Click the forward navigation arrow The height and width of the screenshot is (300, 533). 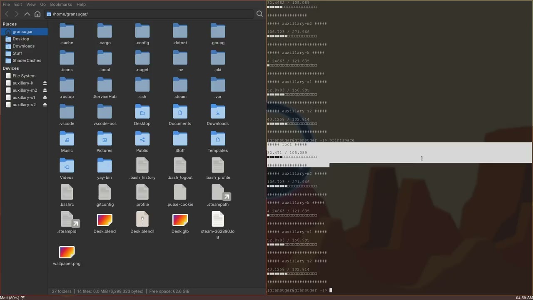tap(17, 14)
